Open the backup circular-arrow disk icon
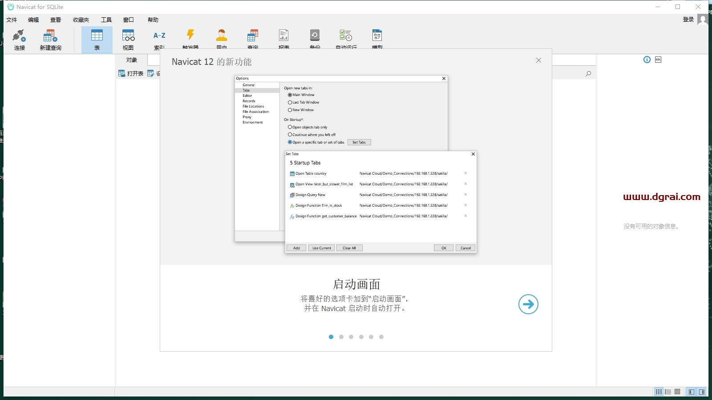Screen dimensions: 712x400 tap(315, 35)
